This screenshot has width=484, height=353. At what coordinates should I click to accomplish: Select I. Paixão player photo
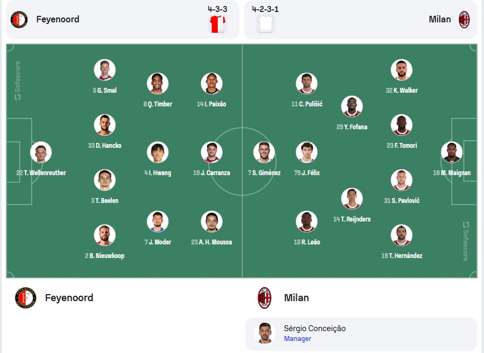tap(211, 83)
